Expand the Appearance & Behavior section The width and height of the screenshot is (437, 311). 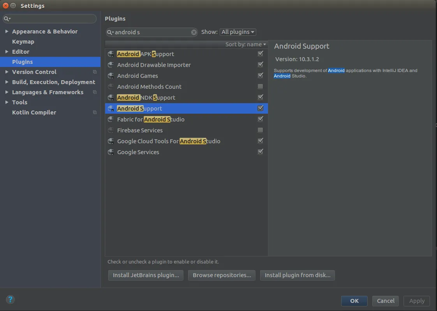7,32
